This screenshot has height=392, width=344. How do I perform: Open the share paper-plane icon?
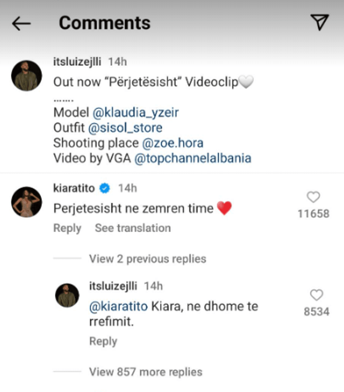tap(320, 23)
